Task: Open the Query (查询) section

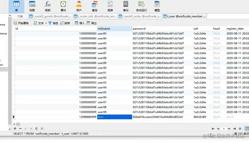Action: point(94,6)
